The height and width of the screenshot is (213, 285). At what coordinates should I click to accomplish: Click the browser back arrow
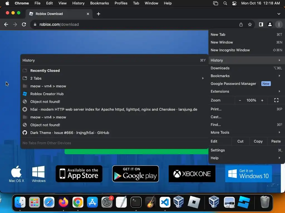(x=6, y=24)
